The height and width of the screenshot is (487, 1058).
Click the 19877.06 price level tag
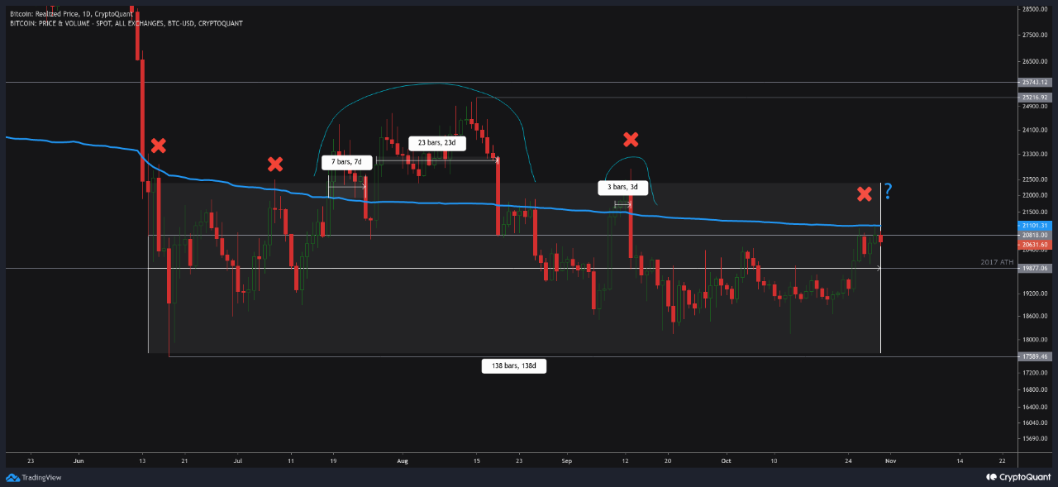1035,269
